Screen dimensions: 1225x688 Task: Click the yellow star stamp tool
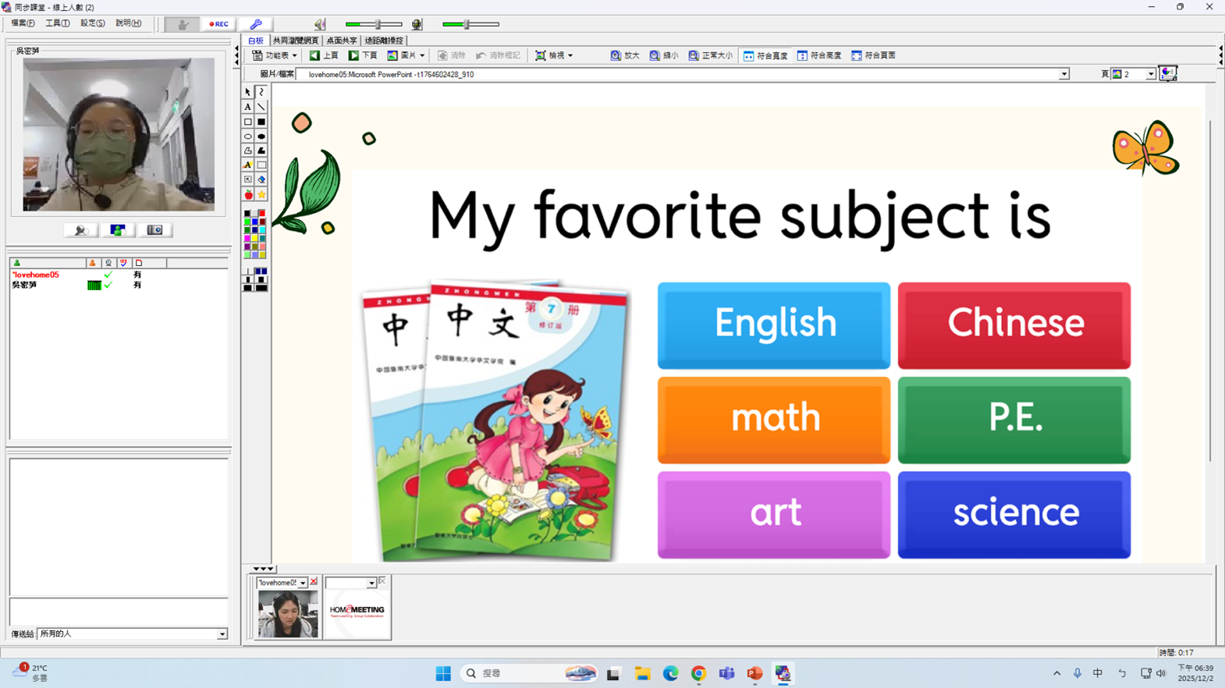click(x=261, y=194)
